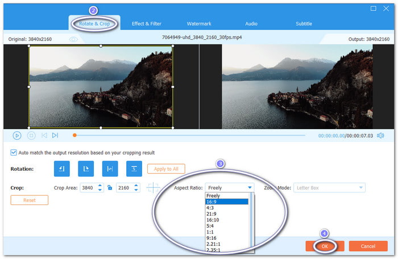
Task: Click crop frame left-middle handle
Action: [x=29, y=87]
